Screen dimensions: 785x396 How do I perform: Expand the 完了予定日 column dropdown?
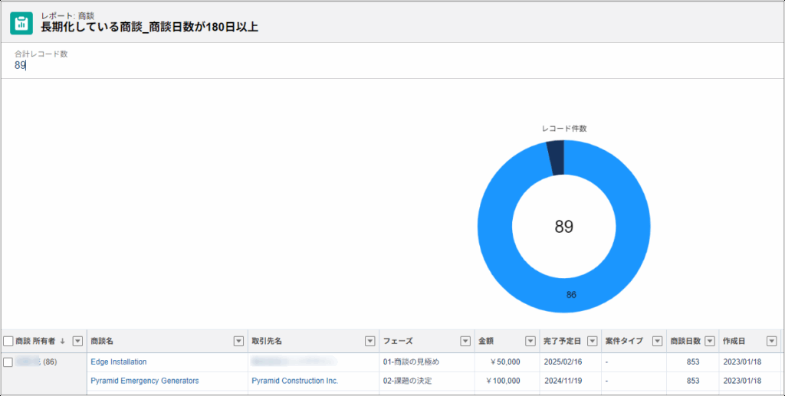(x=592, y=342)
